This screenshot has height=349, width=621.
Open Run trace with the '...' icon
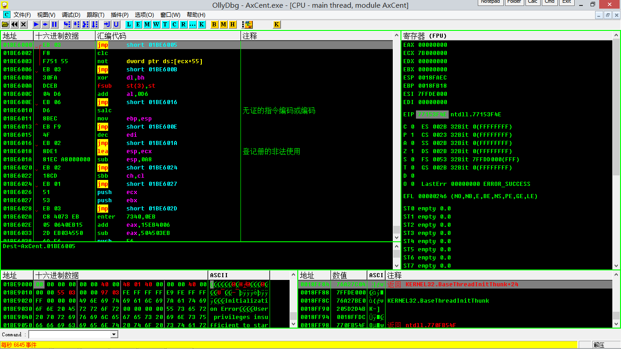(x=193, y=24)
